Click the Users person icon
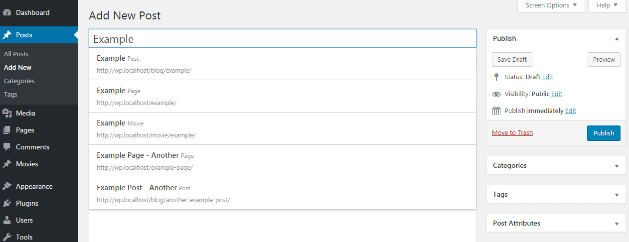The image size is (629, 242). click(7, 220)
